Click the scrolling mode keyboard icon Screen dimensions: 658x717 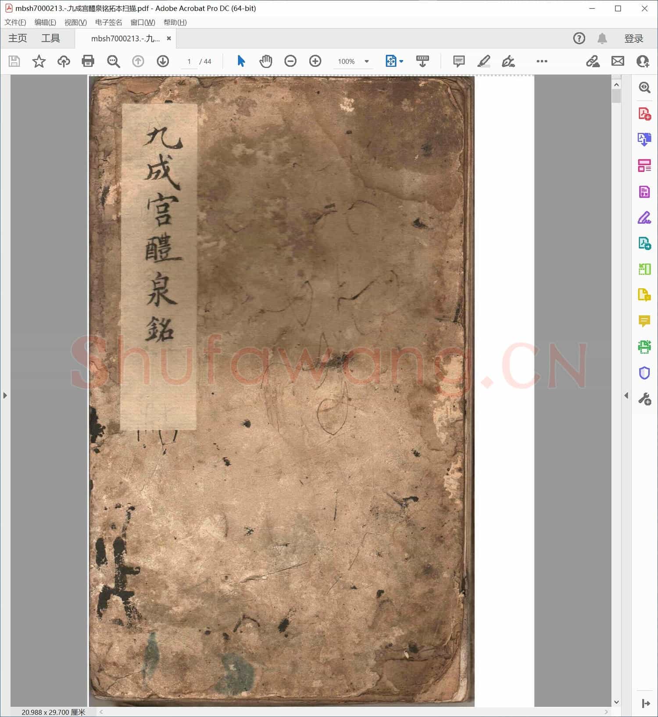[422, 61]
